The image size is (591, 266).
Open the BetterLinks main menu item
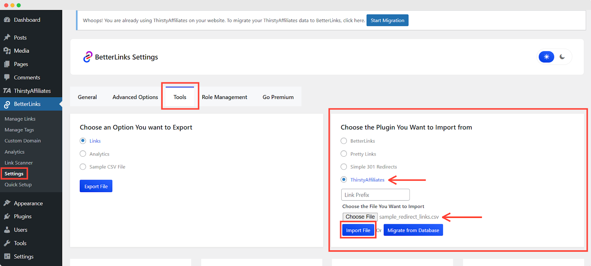pyautogui.click(x=31, y=104)
